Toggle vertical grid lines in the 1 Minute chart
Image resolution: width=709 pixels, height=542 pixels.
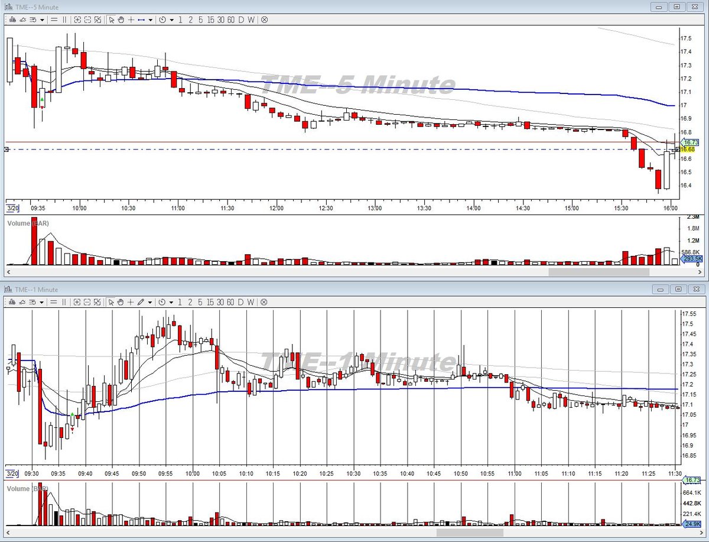pos(64,302)
